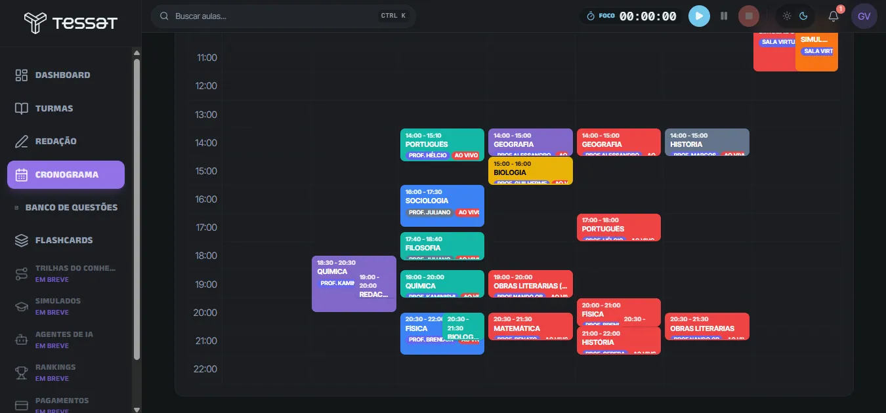Open the green Biologia 20:30 - 21:30 class

(x=464, y=327)
